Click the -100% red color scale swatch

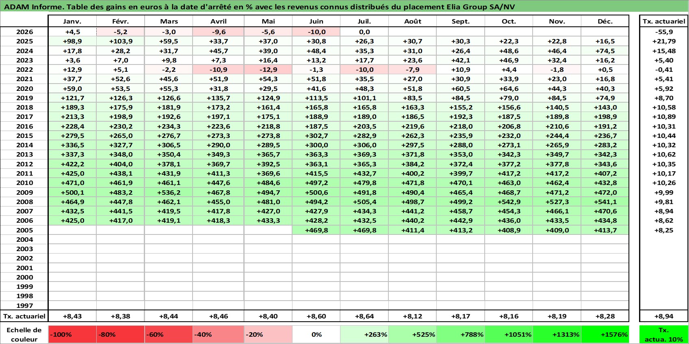point(72,335)
